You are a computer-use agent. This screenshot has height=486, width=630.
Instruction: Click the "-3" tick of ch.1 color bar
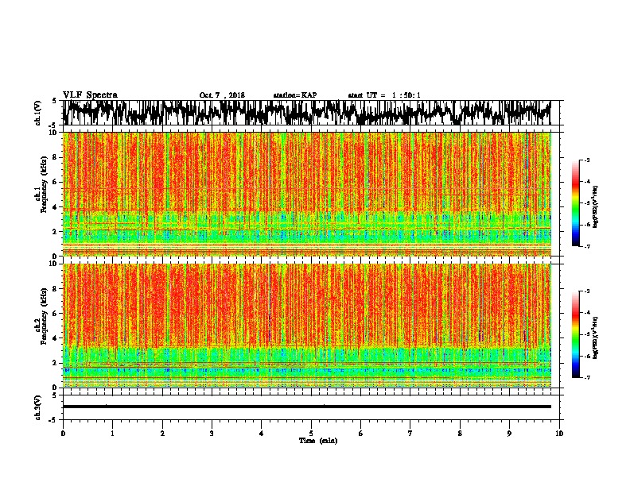[x=587, y=160]
